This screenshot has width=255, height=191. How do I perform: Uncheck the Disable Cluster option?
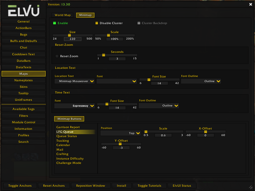click(x=97, y=23)
